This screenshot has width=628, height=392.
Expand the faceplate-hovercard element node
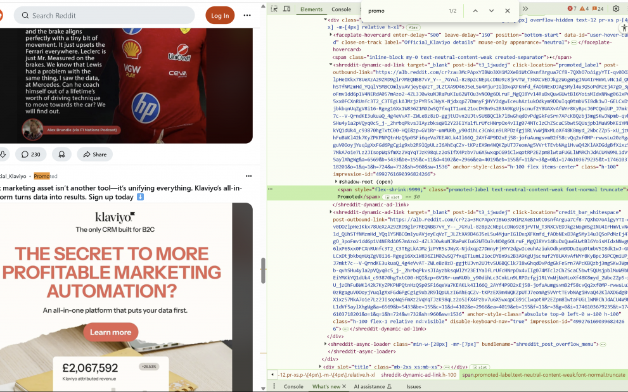(x=331, y=35)
